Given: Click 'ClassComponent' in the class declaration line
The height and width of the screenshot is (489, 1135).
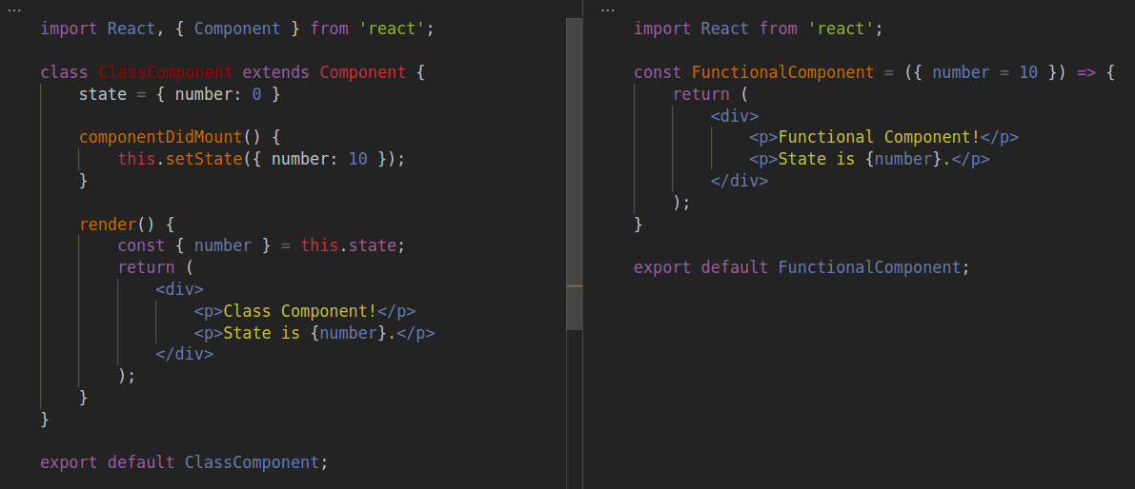Looking at the screenshot, I should point(166,72).
